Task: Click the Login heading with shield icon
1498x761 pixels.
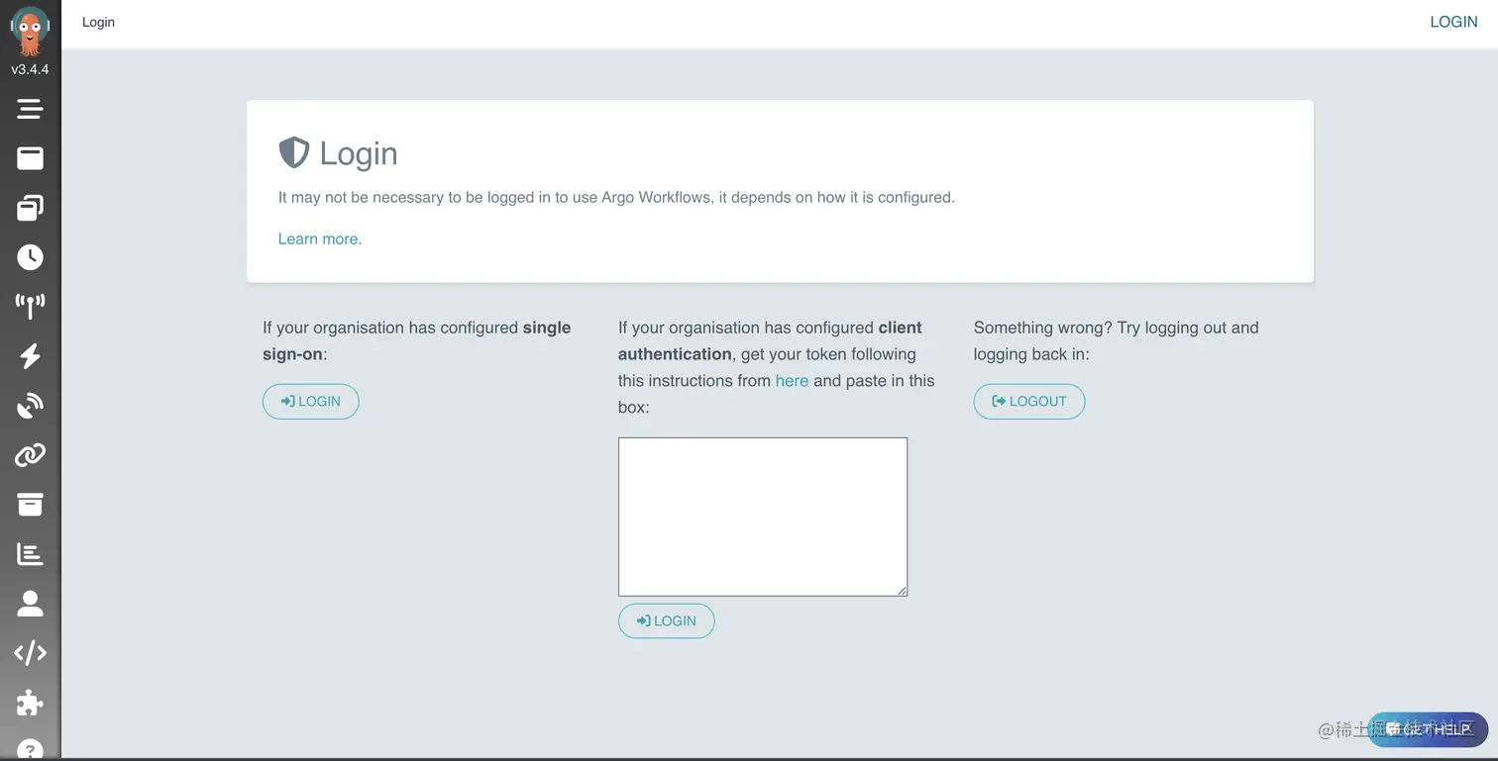Action: [x=338, y=153]
